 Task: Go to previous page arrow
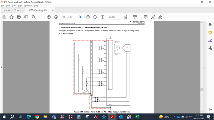(49, 17)
